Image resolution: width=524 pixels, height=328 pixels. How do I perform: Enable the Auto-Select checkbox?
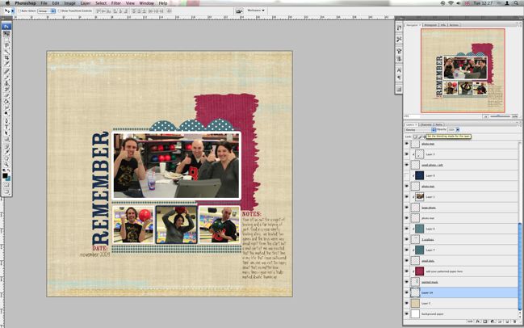[19, 11]
